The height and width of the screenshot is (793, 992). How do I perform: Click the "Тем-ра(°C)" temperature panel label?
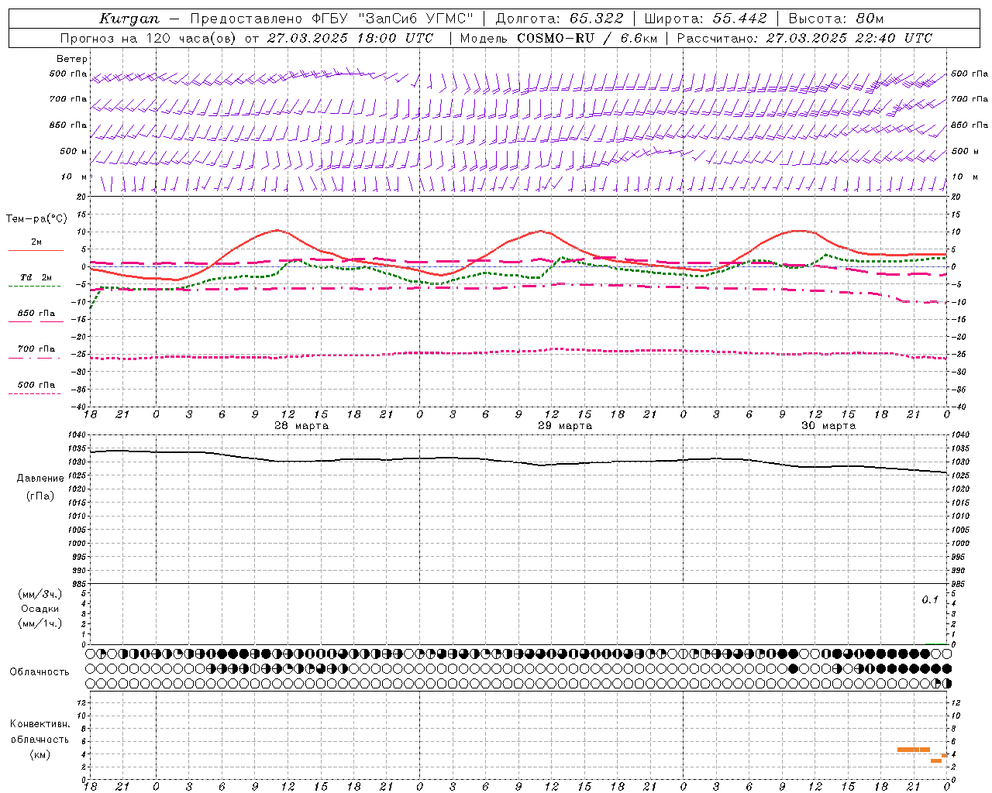(36, 219)
